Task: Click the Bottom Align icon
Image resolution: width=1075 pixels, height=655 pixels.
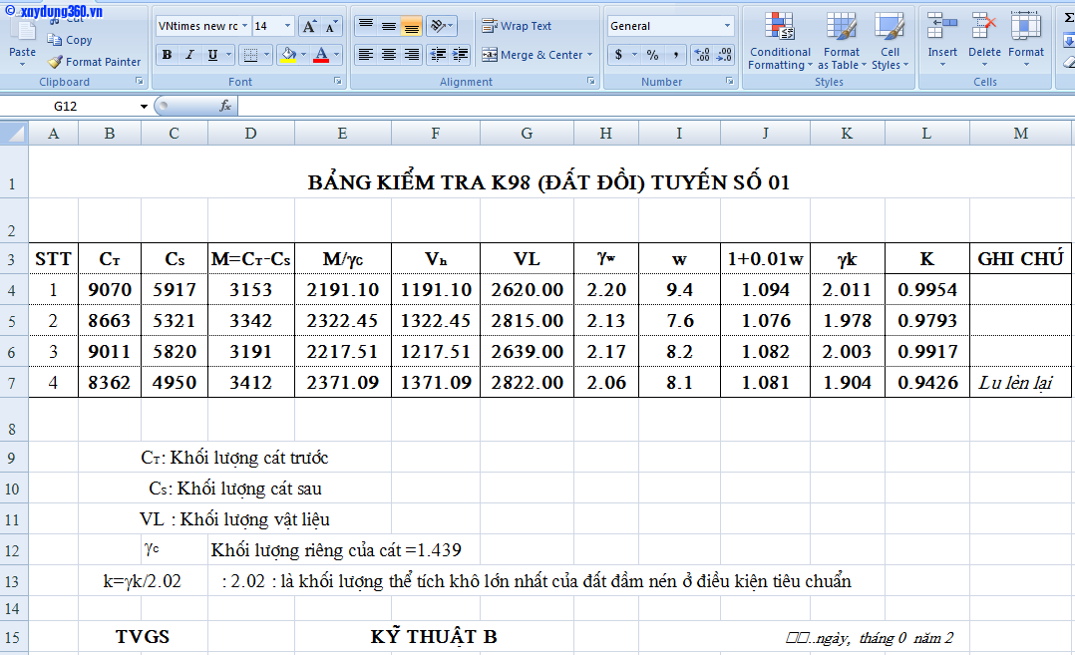Action: click(412, 26)
